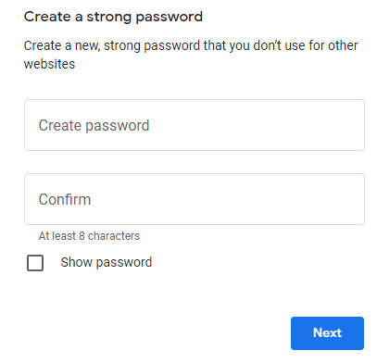This screenshot has width=377, height=363.
Task: Click the 'Create a strong password' heading
Action: (x=113, y=17)
